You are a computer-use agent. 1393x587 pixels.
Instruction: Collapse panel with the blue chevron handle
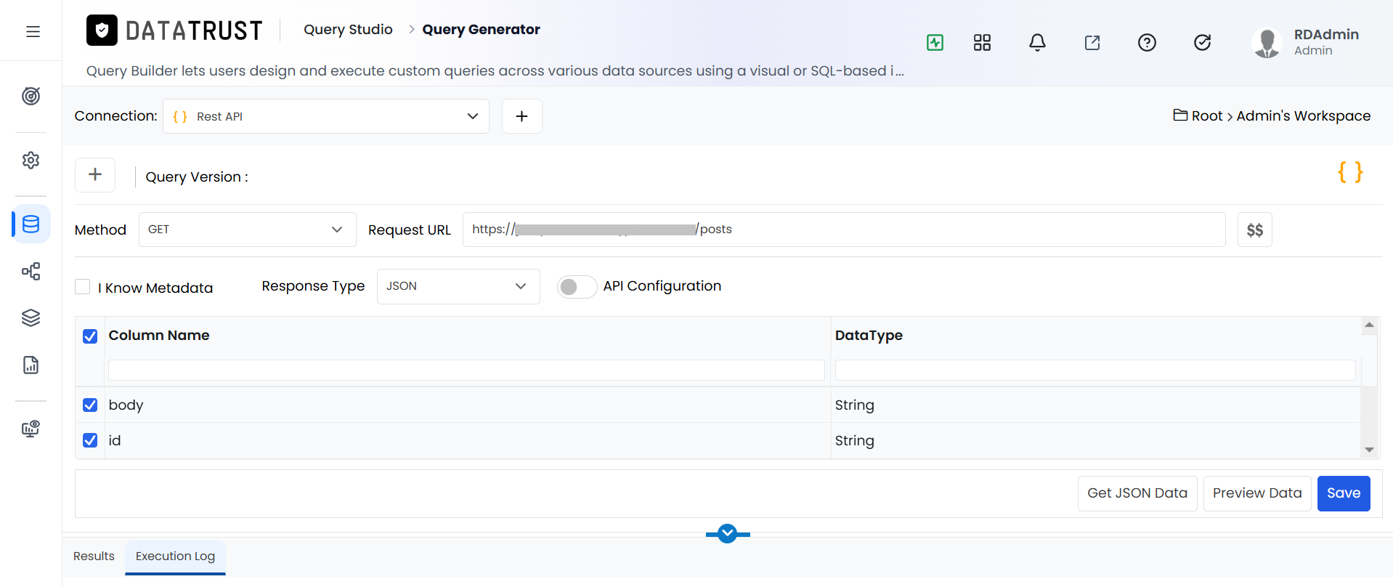(x=728, y=534)
